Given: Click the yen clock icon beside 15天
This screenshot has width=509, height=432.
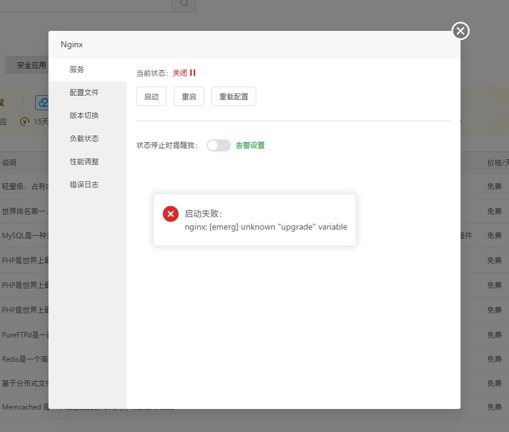Looking at the screenshot, I should 25,122.
